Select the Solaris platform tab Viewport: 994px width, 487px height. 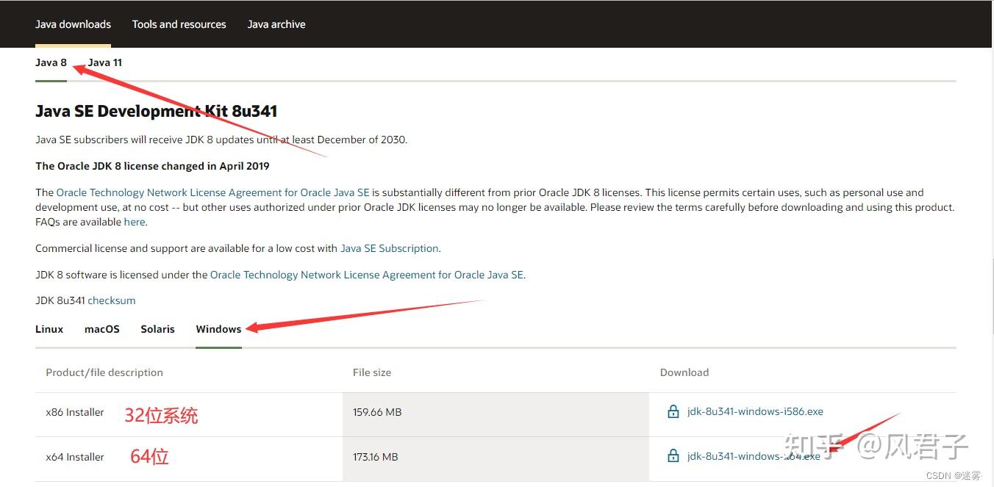point(157,329)
